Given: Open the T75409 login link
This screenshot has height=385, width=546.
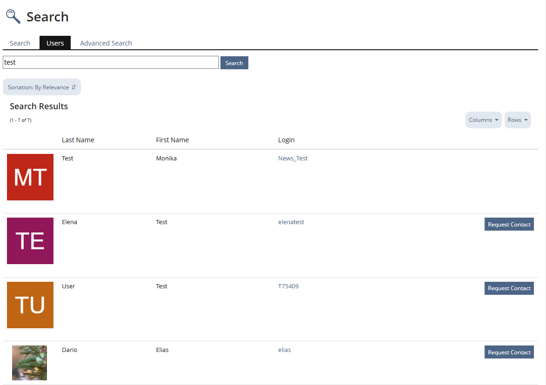Looking at the screenshot, I should [x=288, y=286].
